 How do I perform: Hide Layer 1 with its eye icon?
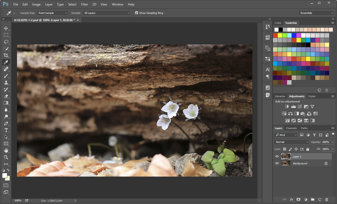(277, 156)
